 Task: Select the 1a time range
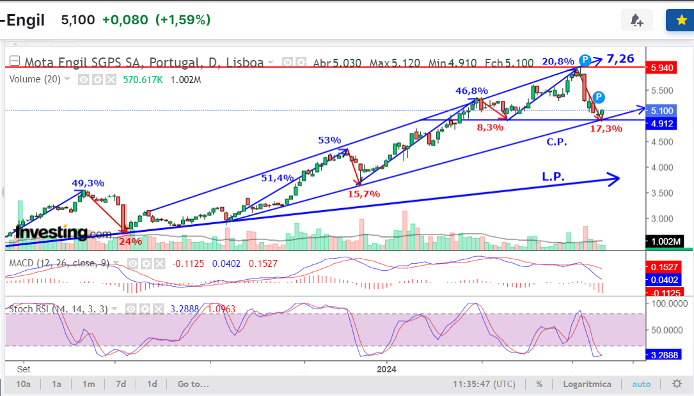[57, 384]
